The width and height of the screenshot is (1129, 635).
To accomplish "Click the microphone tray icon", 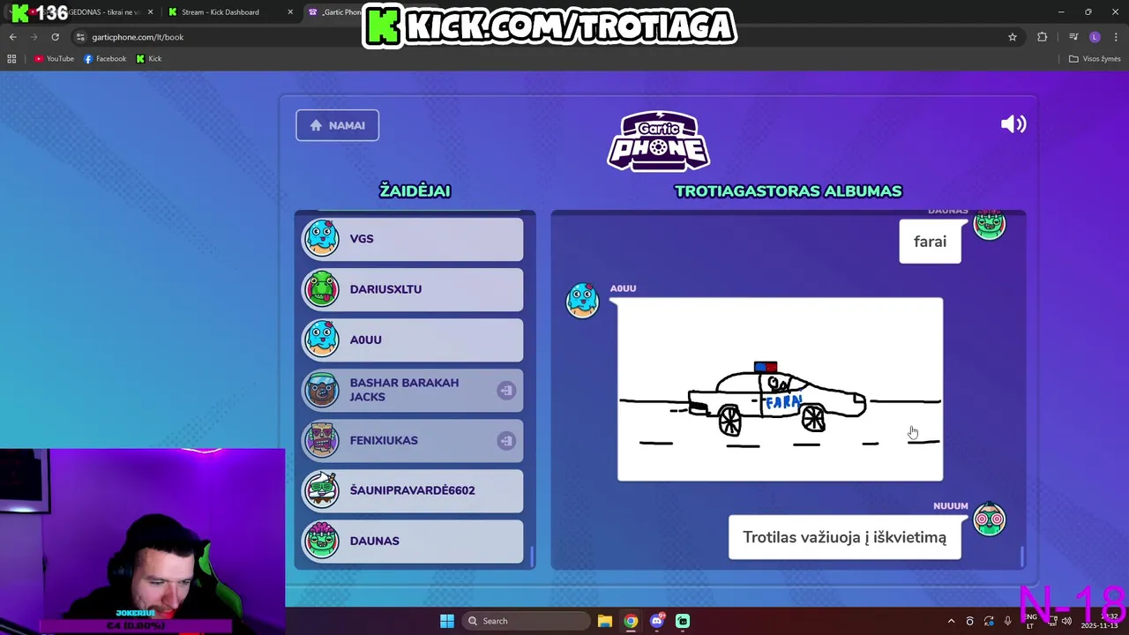I will click(1007, 621).
